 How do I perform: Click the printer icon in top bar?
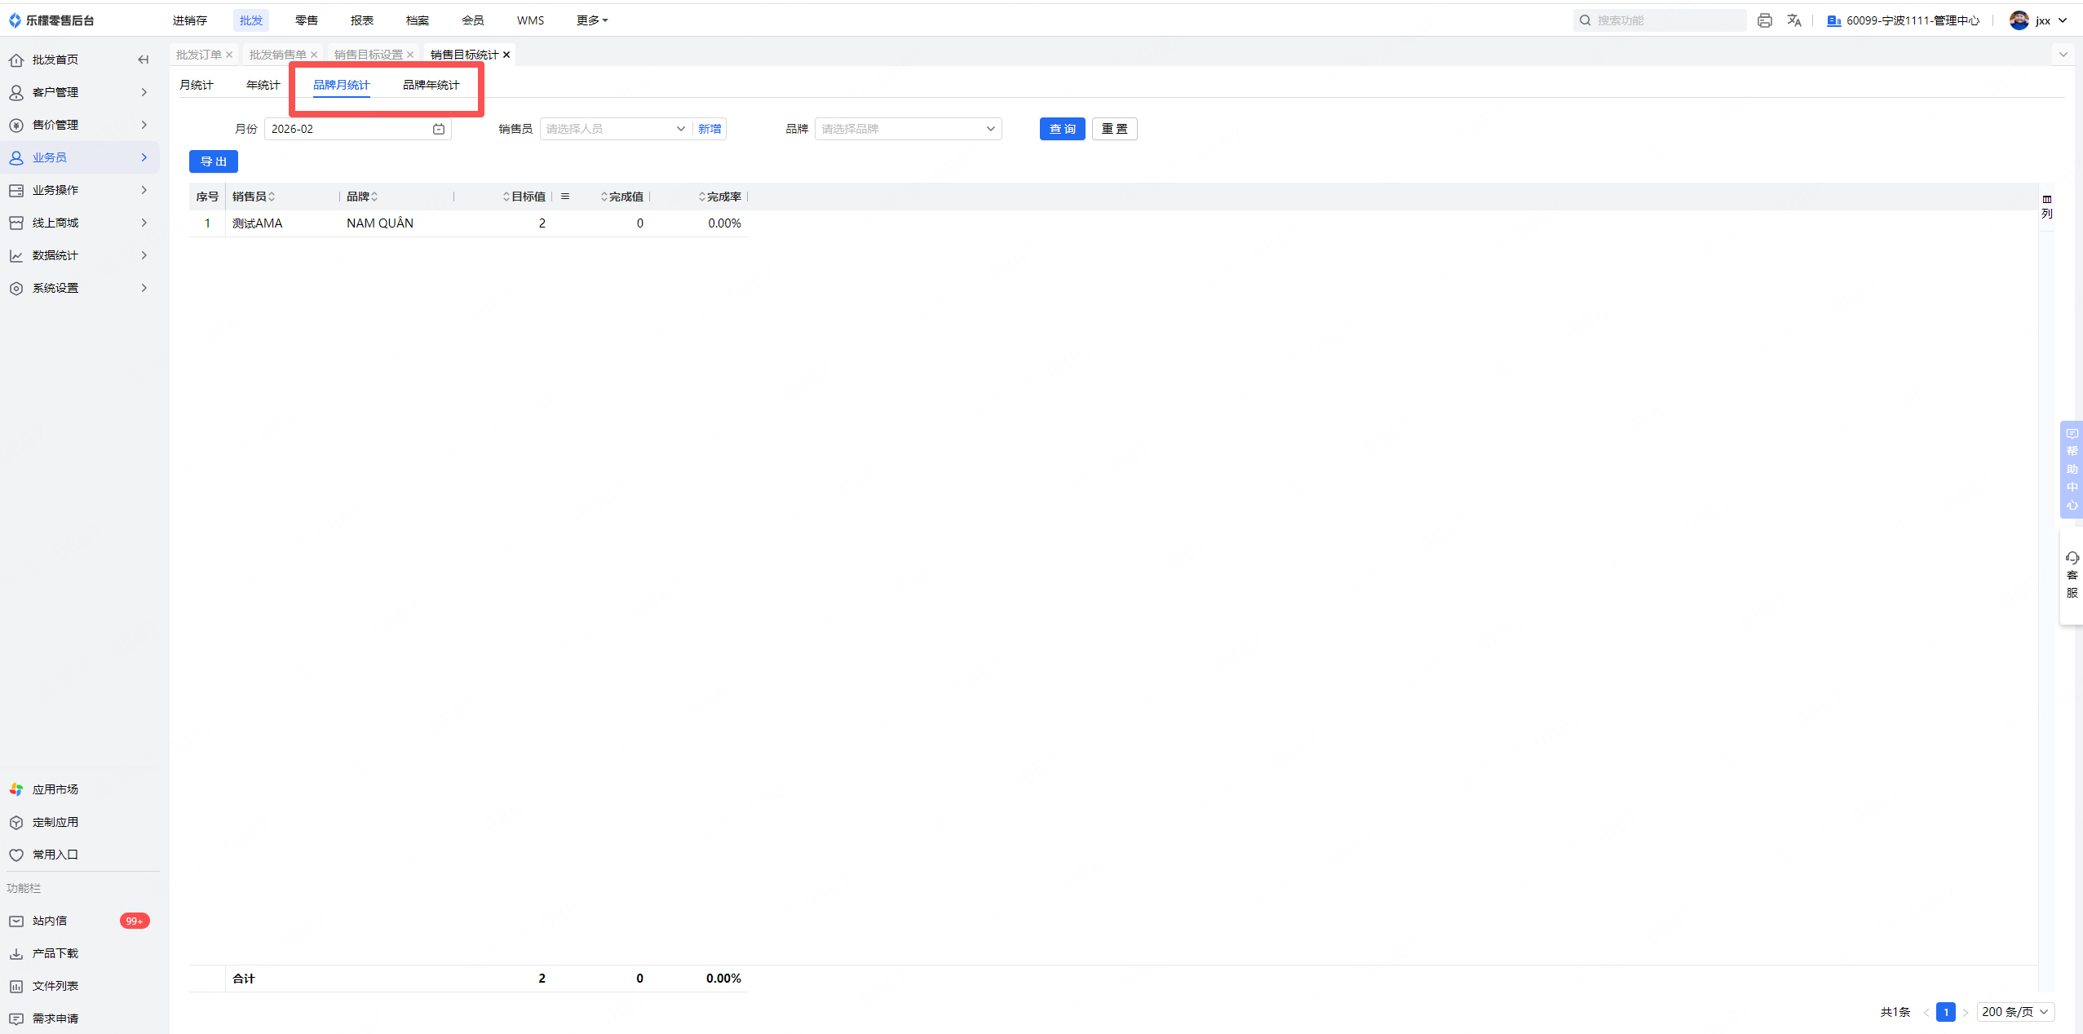pyautogui.click(x=1764, y=20)
